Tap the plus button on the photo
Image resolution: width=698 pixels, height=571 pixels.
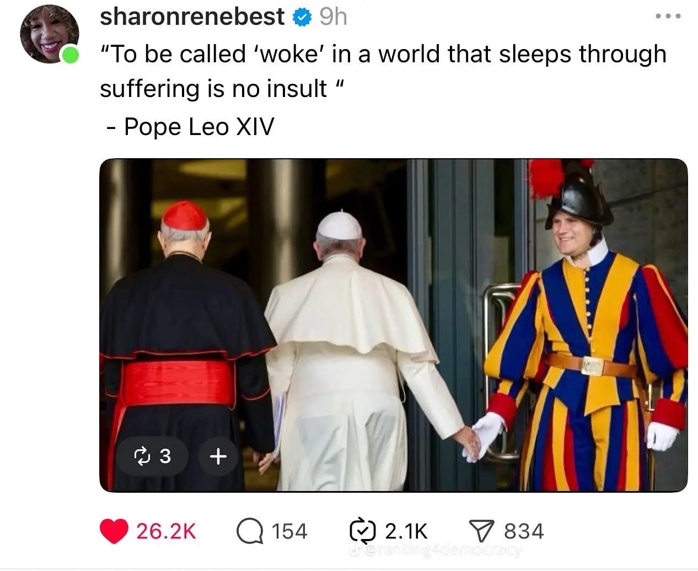click(x=218, y=456)
